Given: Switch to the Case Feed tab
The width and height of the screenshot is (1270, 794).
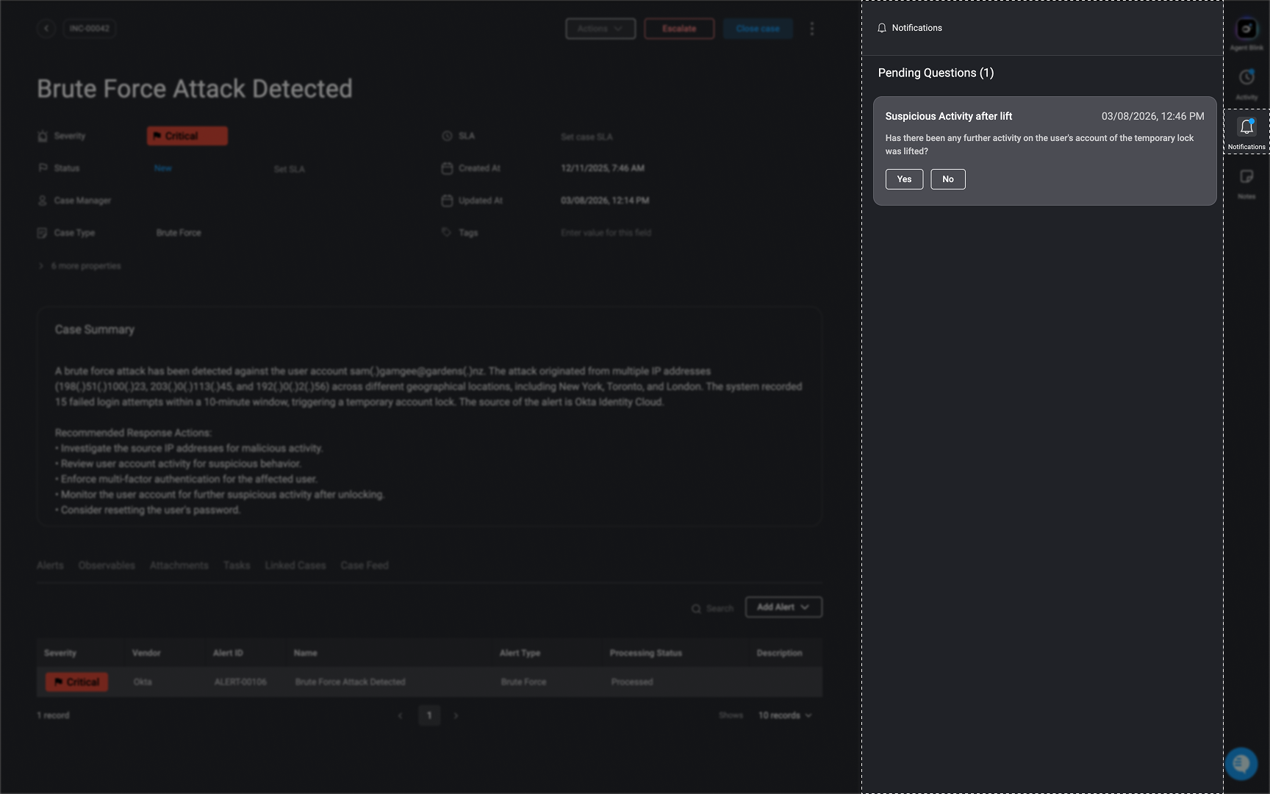Looking at the screenshot, I should 365,566.
